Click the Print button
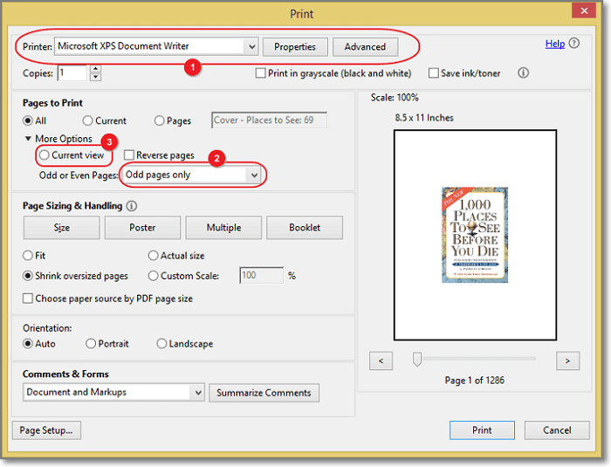Screen dimensions: 611x467 482,430
